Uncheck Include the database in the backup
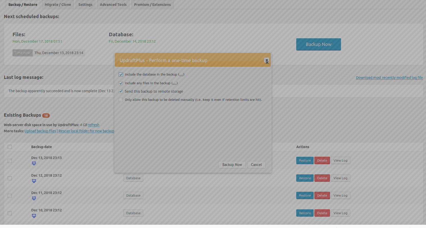426x228 pixels. (x=121, y=75)
